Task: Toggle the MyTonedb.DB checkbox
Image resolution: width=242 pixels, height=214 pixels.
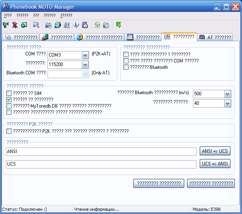Action: [x=9, y=106]
